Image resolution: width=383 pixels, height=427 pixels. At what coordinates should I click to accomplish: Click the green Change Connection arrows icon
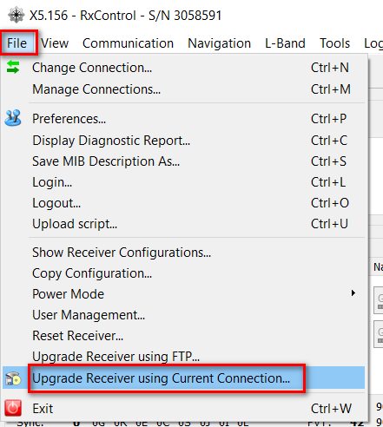pos(13,67)
